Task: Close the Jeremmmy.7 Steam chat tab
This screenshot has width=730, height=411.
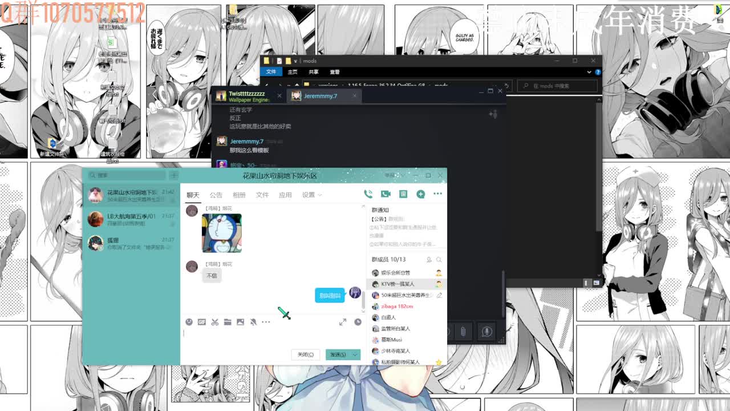Action: pos(354,96)
